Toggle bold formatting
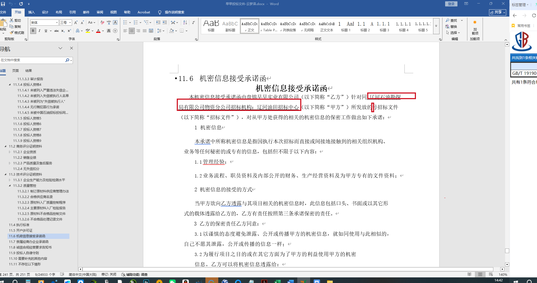 33,31
